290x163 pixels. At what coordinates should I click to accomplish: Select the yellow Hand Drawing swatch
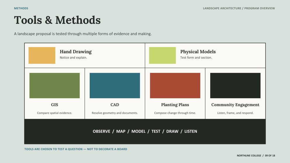click(x=42, y=55)
